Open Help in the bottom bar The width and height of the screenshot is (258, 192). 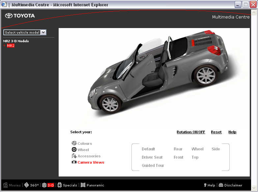pyautogui.click(x=211, y=185)
